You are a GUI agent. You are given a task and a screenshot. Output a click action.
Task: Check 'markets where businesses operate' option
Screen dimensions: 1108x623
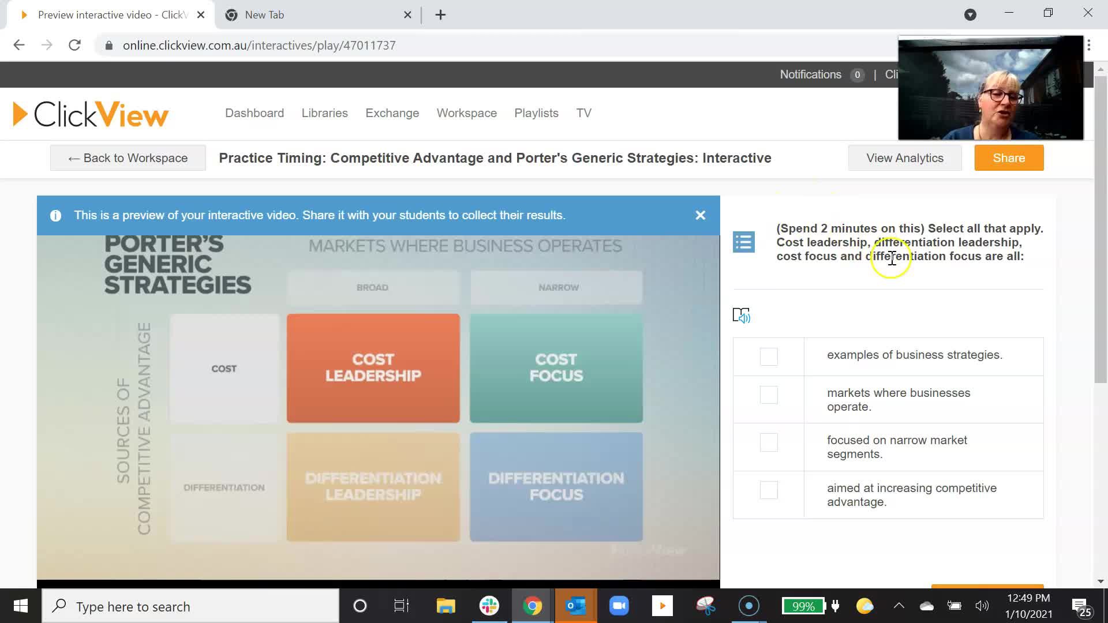pyautogui.click(x=769, y=395)
